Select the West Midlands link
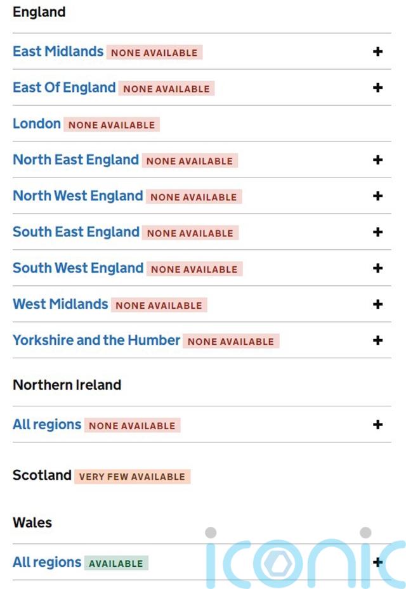The width and height of the screenshot is (406, 589). (60, 304)
